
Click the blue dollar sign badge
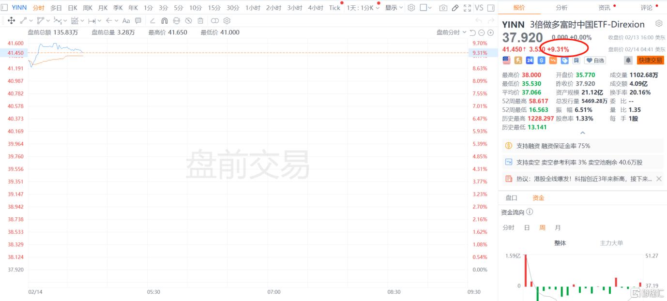click(x=541, y=60)
